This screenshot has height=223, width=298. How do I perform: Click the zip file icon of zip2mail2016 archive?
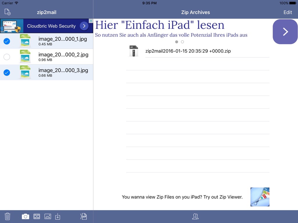tap(134, 51)
